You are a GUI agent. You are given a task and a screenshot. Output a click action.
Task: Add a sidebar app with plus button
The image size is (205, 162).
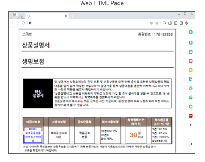pos(190,125)
